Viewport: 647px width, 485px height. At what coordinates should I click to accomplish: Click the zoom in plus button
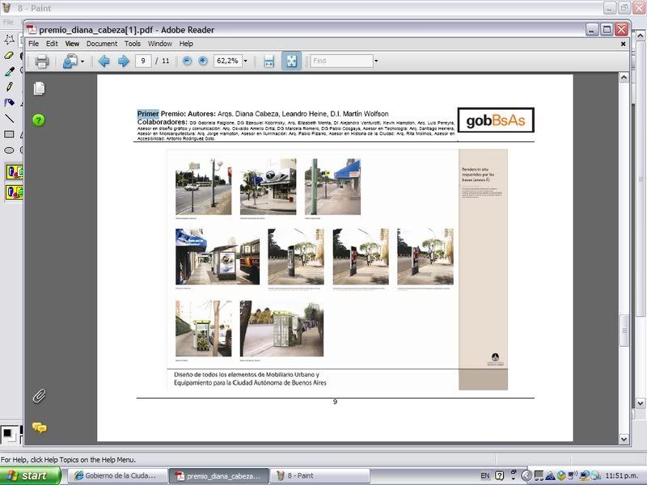coord(202,61)
